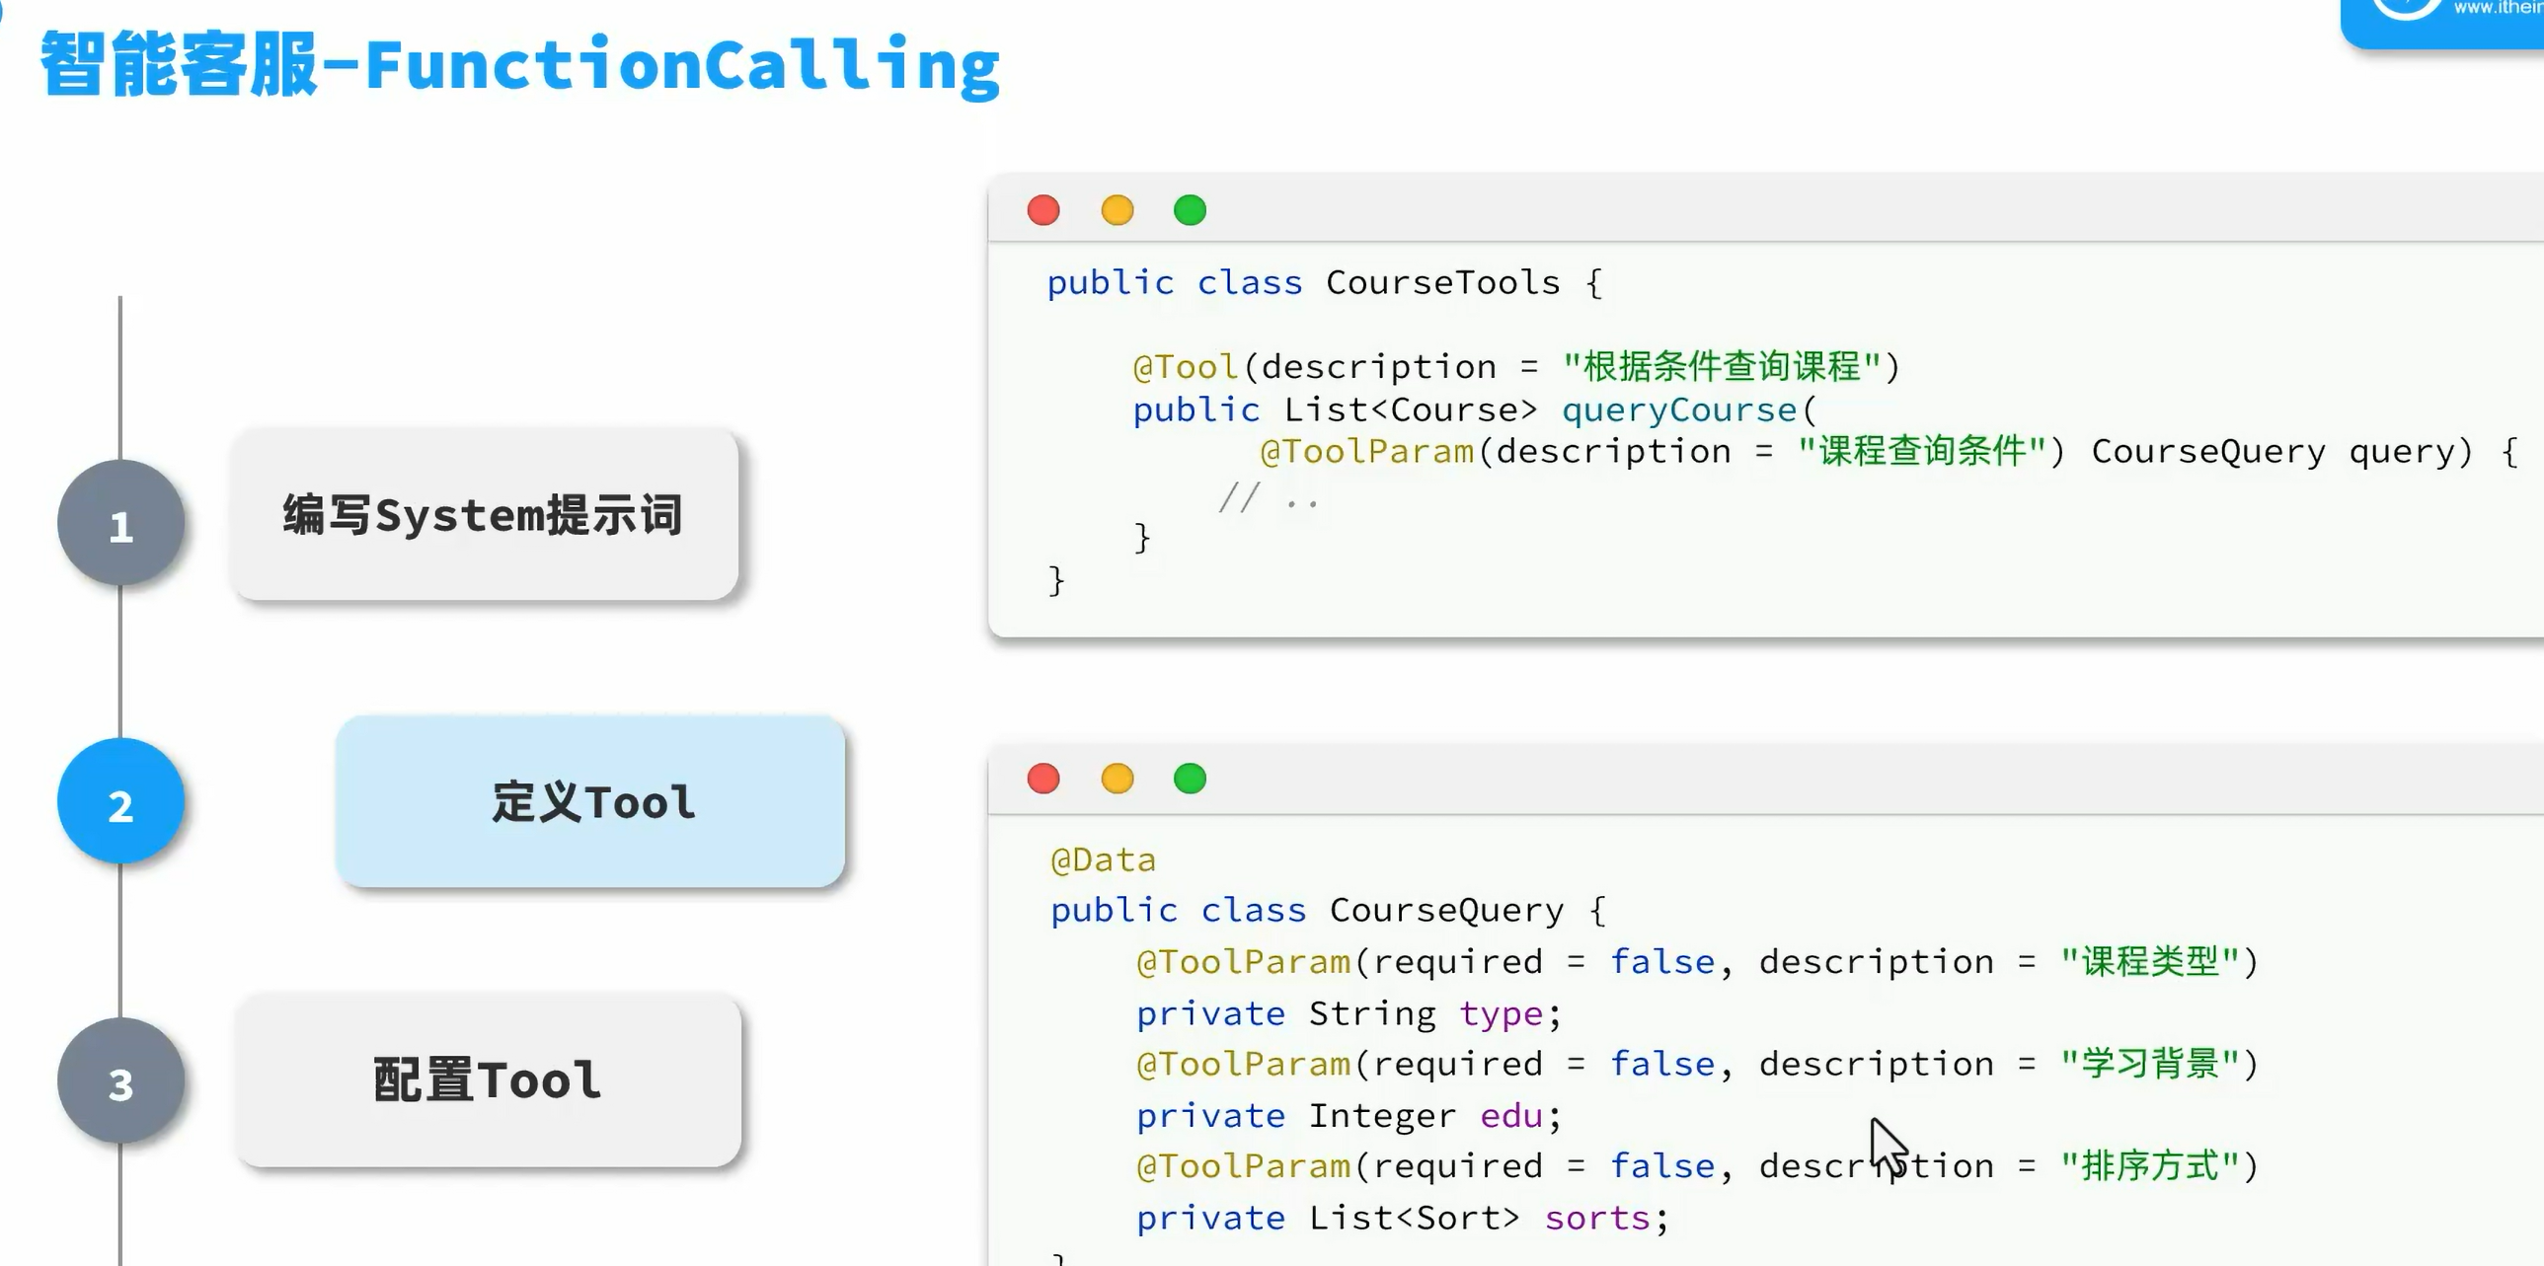Click the @Tool annotation in CourseTools
The height and width of the screenshot is (1266, 2544).
pos(1185,367)
